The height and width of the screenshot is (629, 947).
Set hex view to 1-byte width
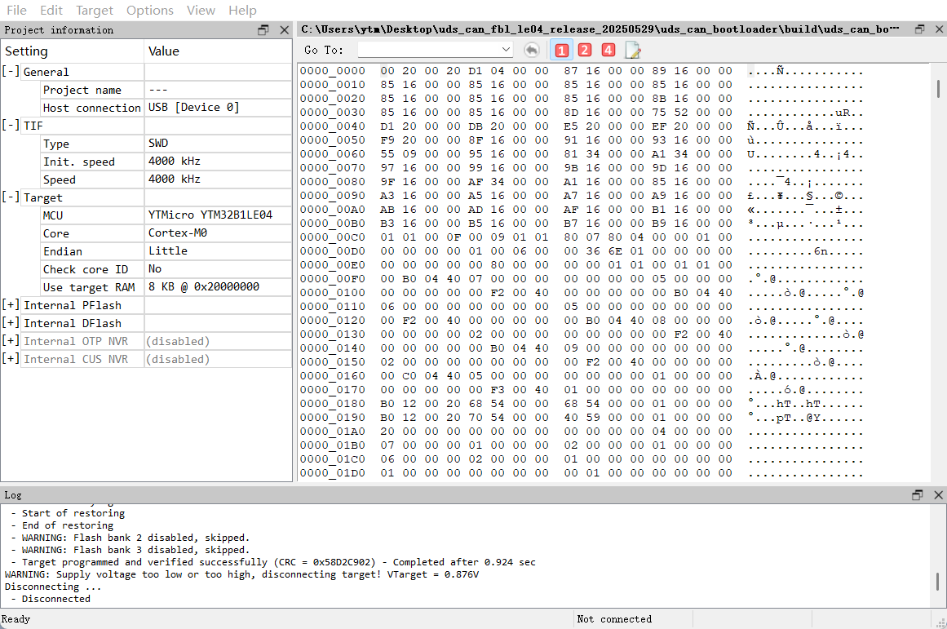click(x=561, y=50)
